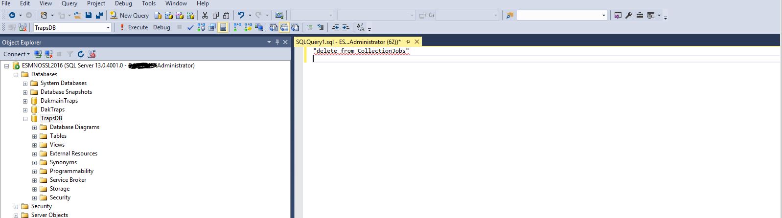
Task: Collapse the TrapsDB database node
Action: click(25, 119)
